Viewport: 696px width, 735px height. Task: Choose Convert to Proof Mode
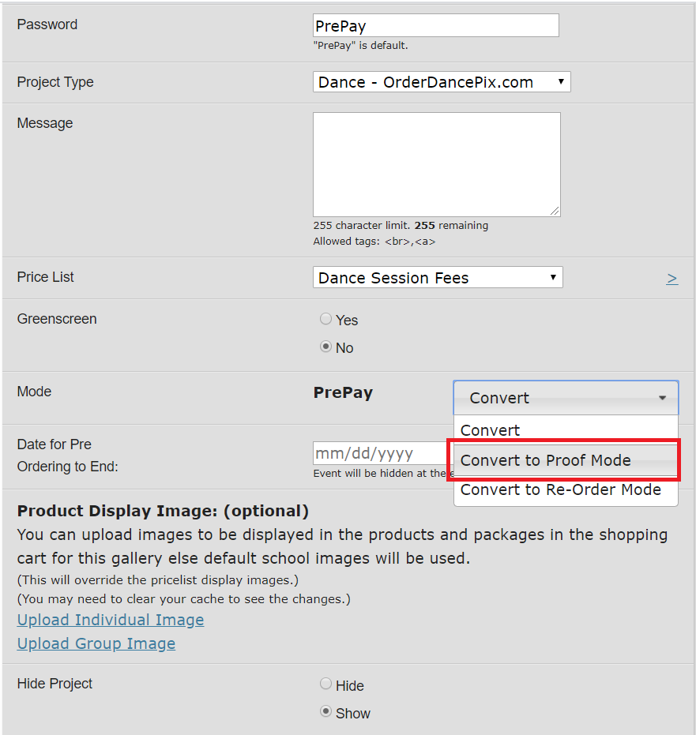pos(545,460)
